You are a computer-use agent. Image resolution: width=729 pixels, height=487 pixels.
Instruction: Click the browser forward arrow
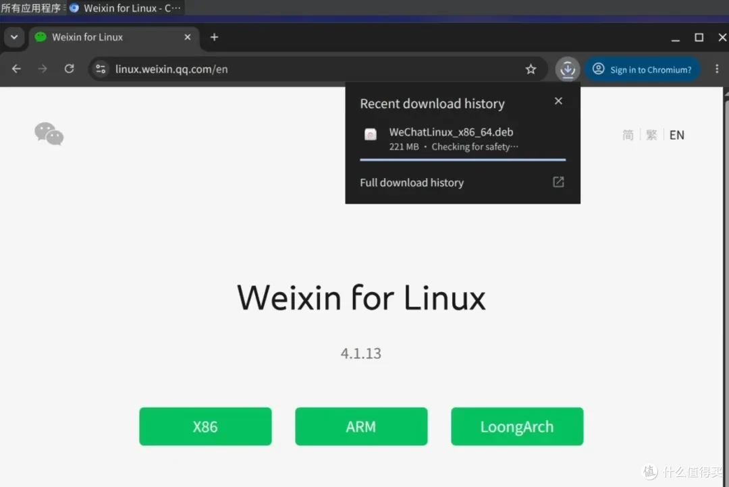(43, 69)
